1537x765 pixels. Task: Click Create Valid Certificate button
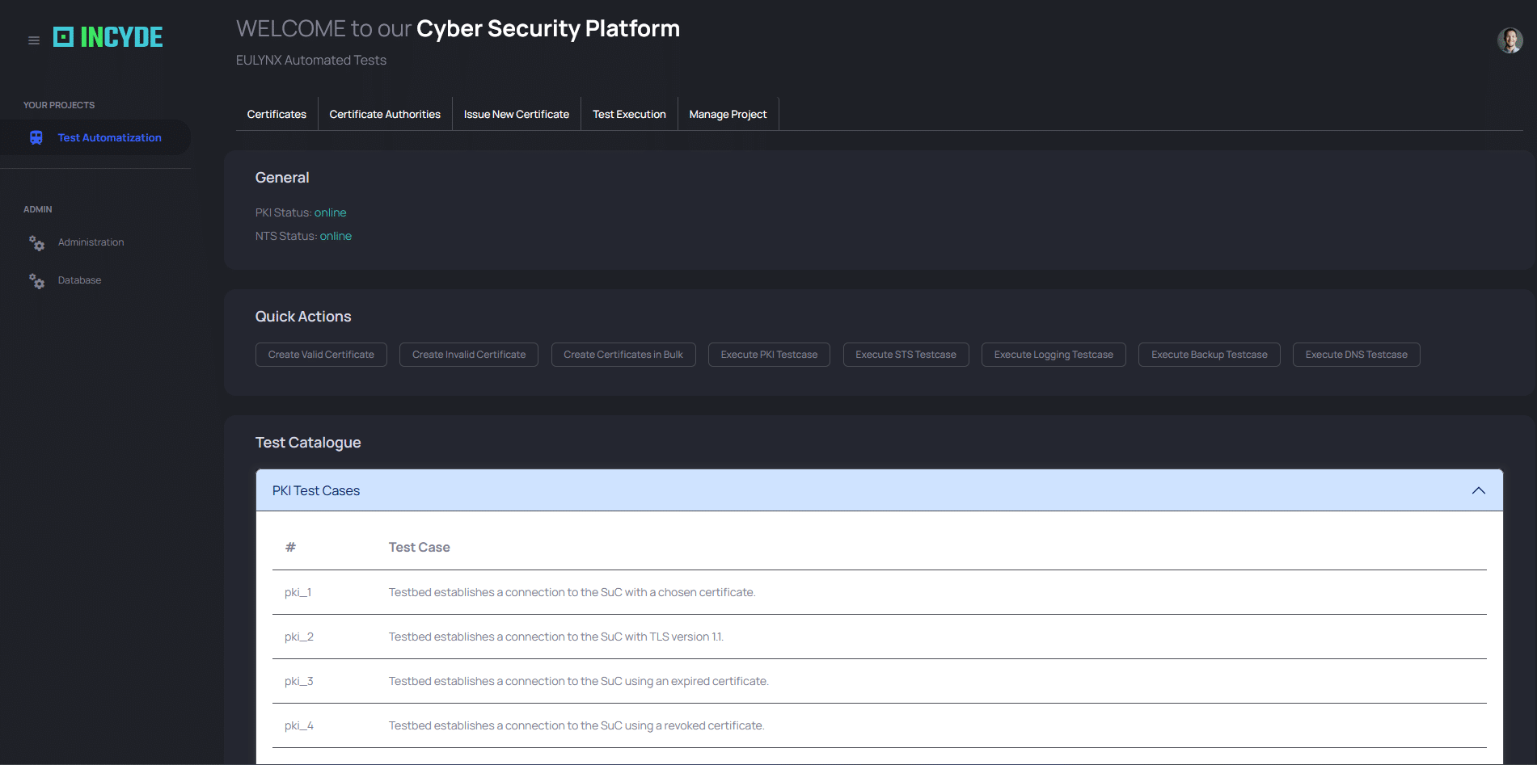click(x=321, y=355)
